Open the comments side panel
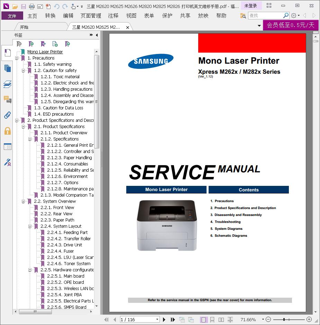The width and height of the screenshot is (320, 325). [8, 100]
